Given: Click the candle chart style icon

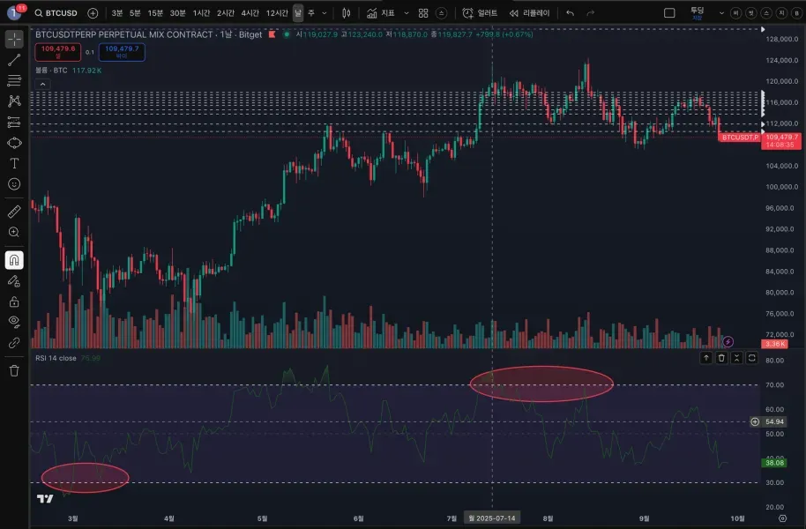Looking at the screenshot, I should (x=347, y=12).
